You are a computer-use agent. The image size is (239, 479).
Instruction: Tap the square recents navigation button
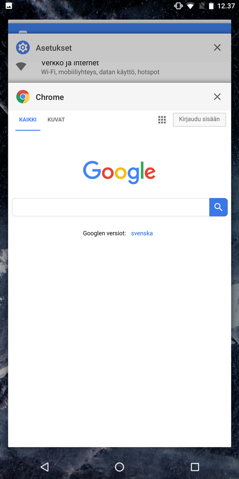click(x=195, y=467)
